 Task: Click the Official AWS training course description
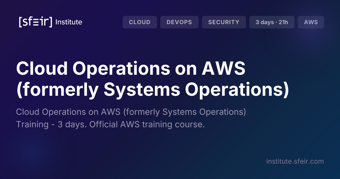click(x=131, y=118)
